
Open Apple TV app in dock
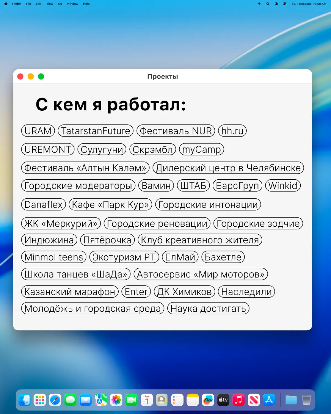(x=223, y=400)
